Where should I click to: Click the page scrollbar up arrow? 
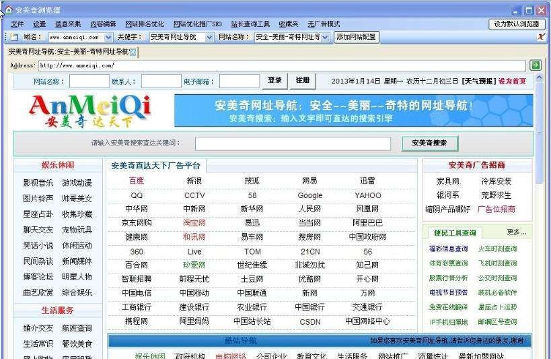click(x=540, y=77)
